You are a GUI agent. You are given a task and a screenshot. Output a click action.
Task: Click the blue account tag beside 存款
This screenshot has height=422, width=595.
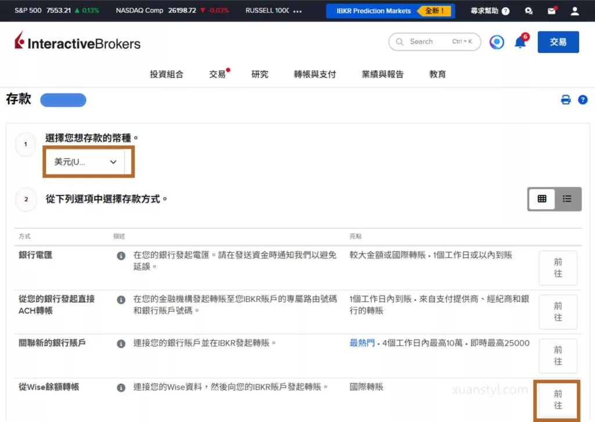[x=63, y=100]
